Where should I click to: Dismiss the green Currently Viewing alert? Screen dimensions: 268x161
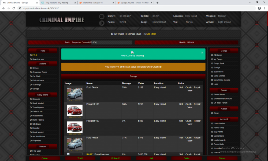point(202,53)
